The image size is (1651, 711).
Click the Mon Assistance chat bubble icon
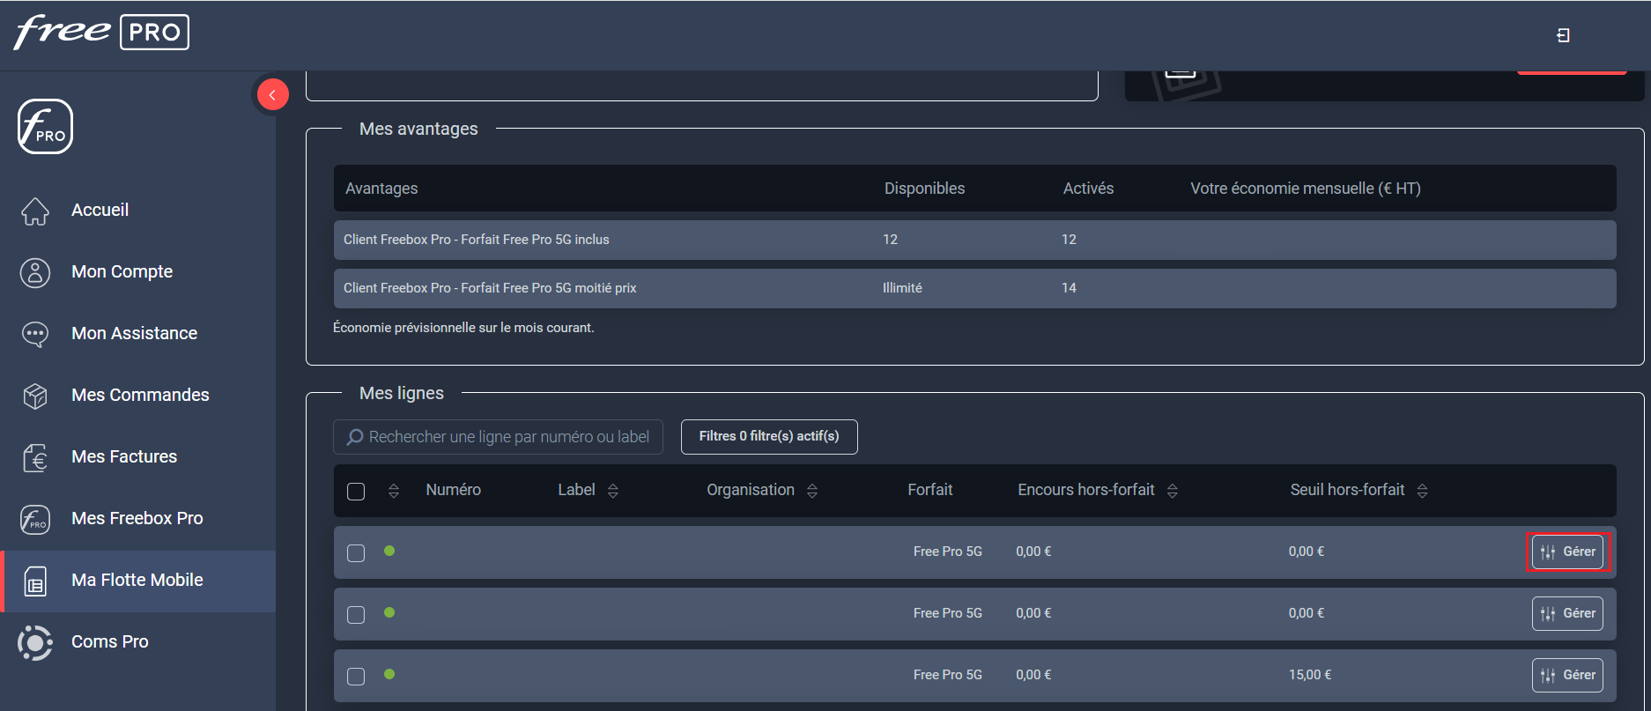(35, 334)
